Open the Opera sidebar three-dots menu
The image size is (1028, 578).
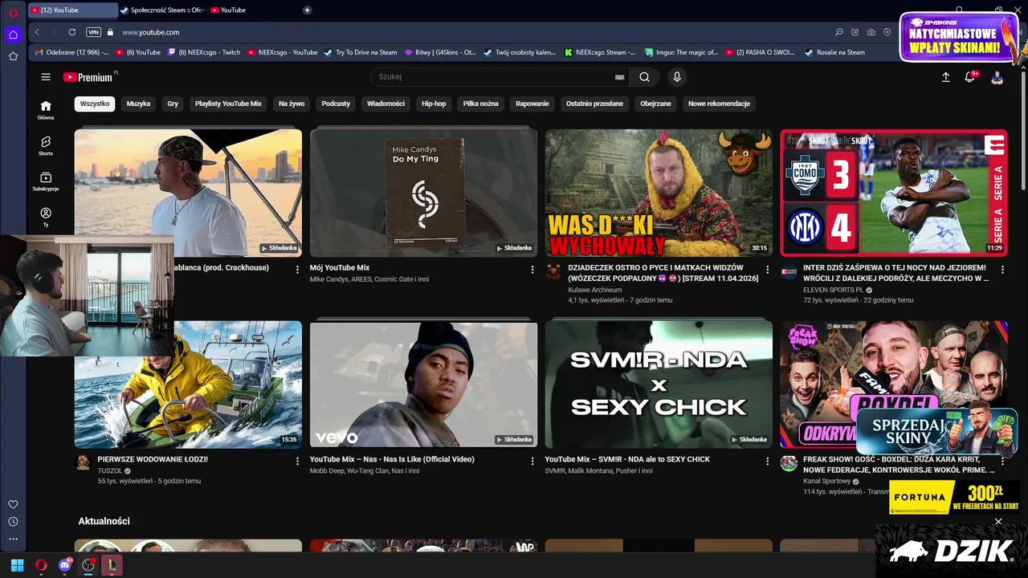(13, 539)
